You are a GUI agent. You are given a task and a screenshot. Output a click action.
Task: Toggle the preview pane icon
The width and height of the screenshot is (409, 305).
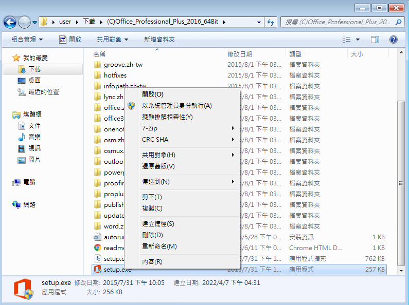(375, 40)
